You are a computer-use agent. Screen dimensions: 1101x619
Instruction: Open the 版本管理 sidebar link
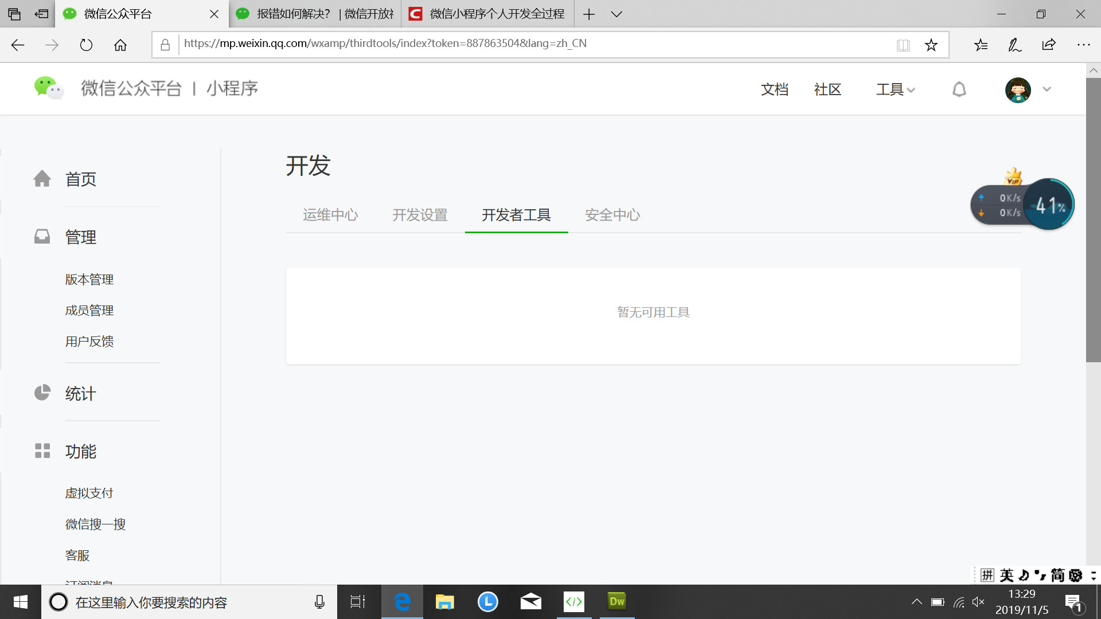(89, 279)
